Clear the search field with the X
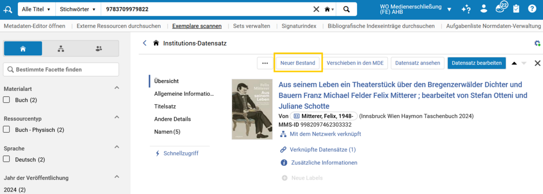The height and width of the screenshot is (194, 543). (x=316, y=9)
